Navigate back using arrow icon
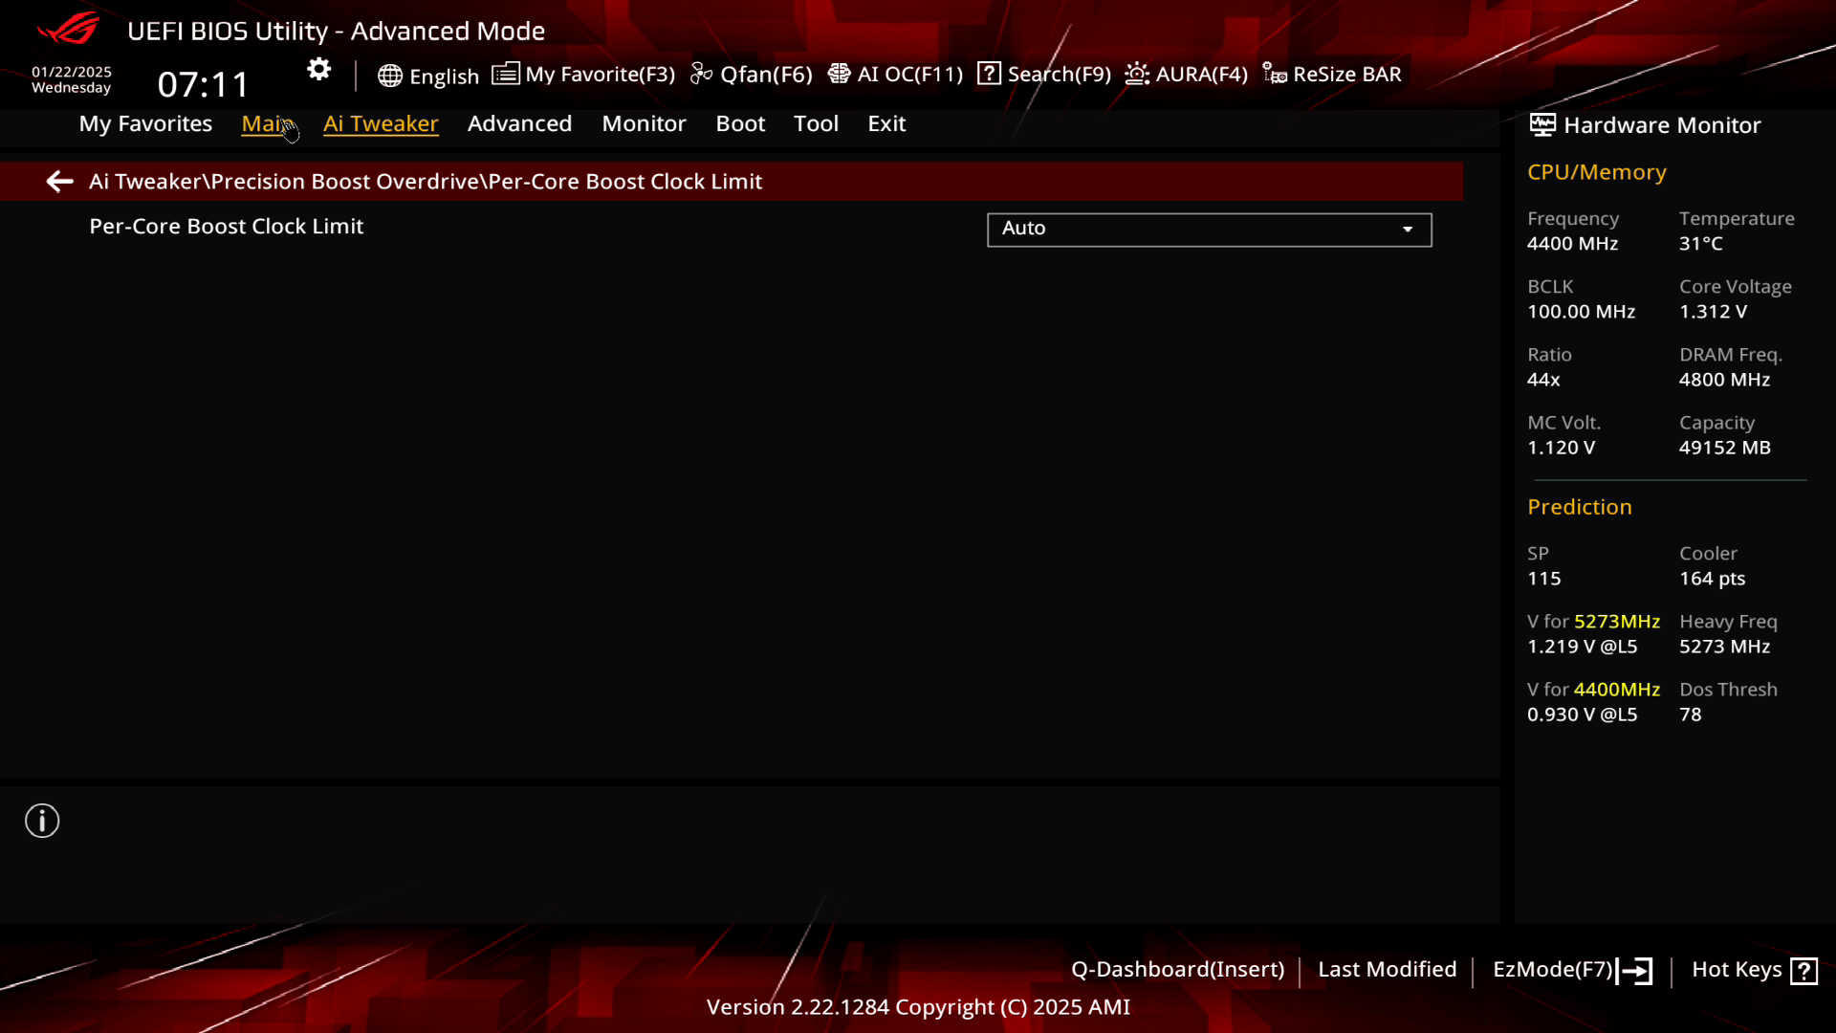Image resolution: width=1836 pixels, height=1033 pixels. [58, 181]
